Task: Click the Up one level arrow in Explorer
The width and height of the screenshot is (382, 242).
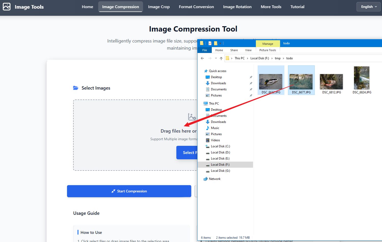Action: pos(221,58)
